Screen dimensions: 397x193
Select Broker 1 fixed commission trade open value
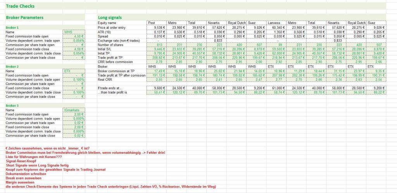coord(74,37)
